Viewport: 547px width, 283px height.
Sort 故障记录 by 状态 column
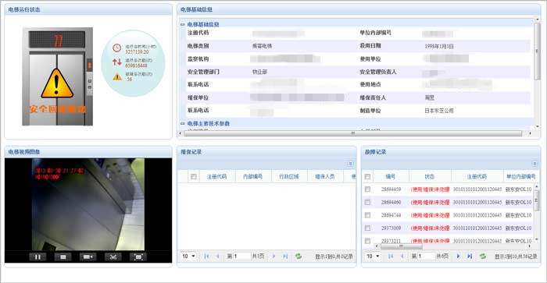click(x=430, y=177)
